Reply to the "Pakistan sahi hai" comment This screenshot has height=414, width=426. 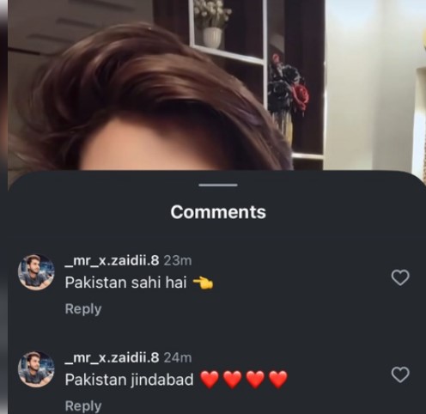(x=83, y=309)
